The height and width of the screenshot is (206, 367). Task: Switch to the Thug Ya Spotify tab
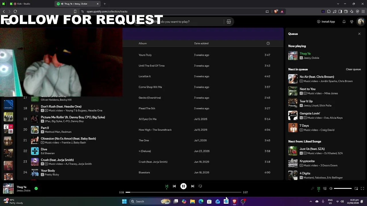77,4
